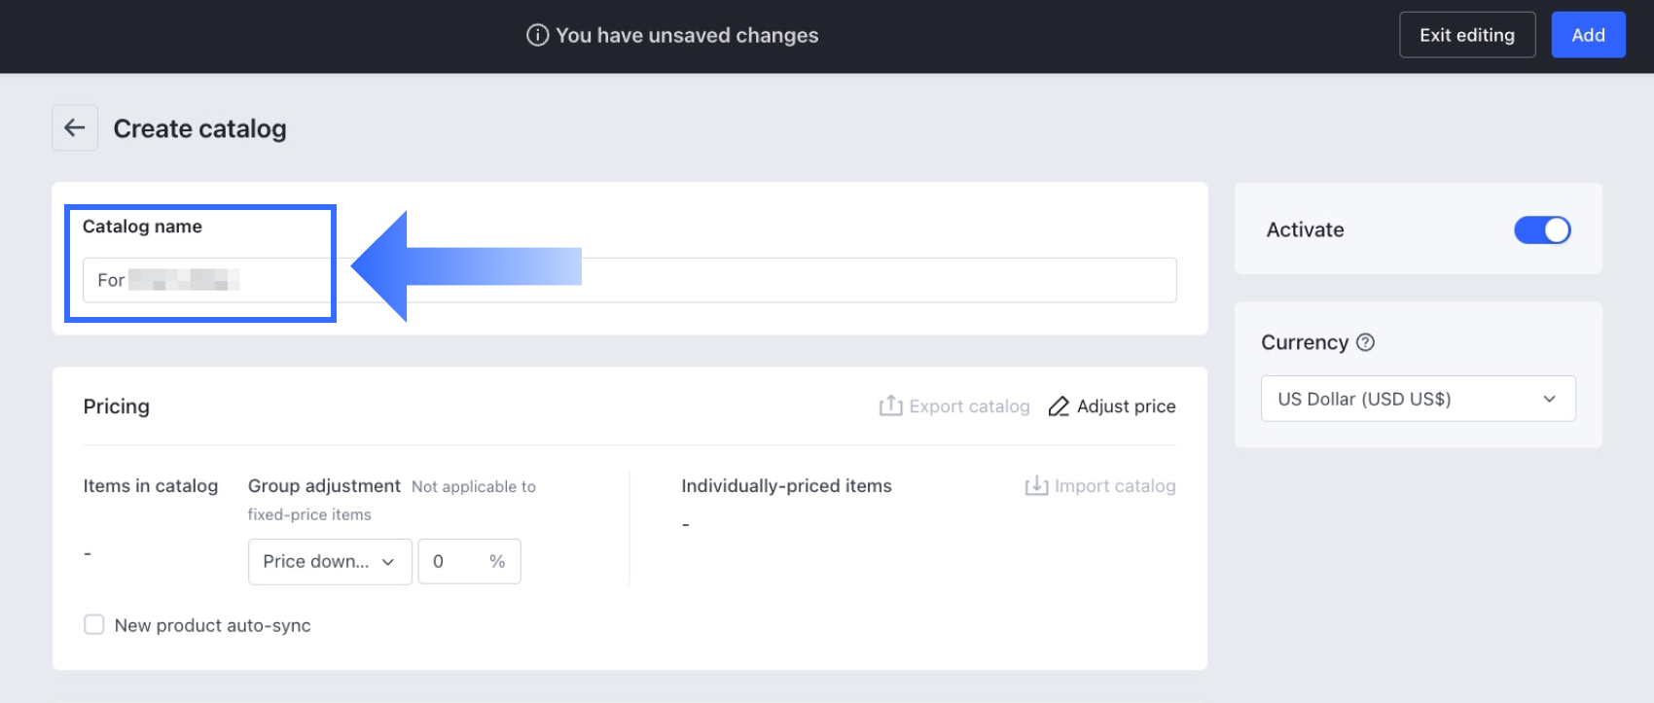Click the percent sign in adjustment field
The image size is (1654, 703).
[x=497, y=561]
